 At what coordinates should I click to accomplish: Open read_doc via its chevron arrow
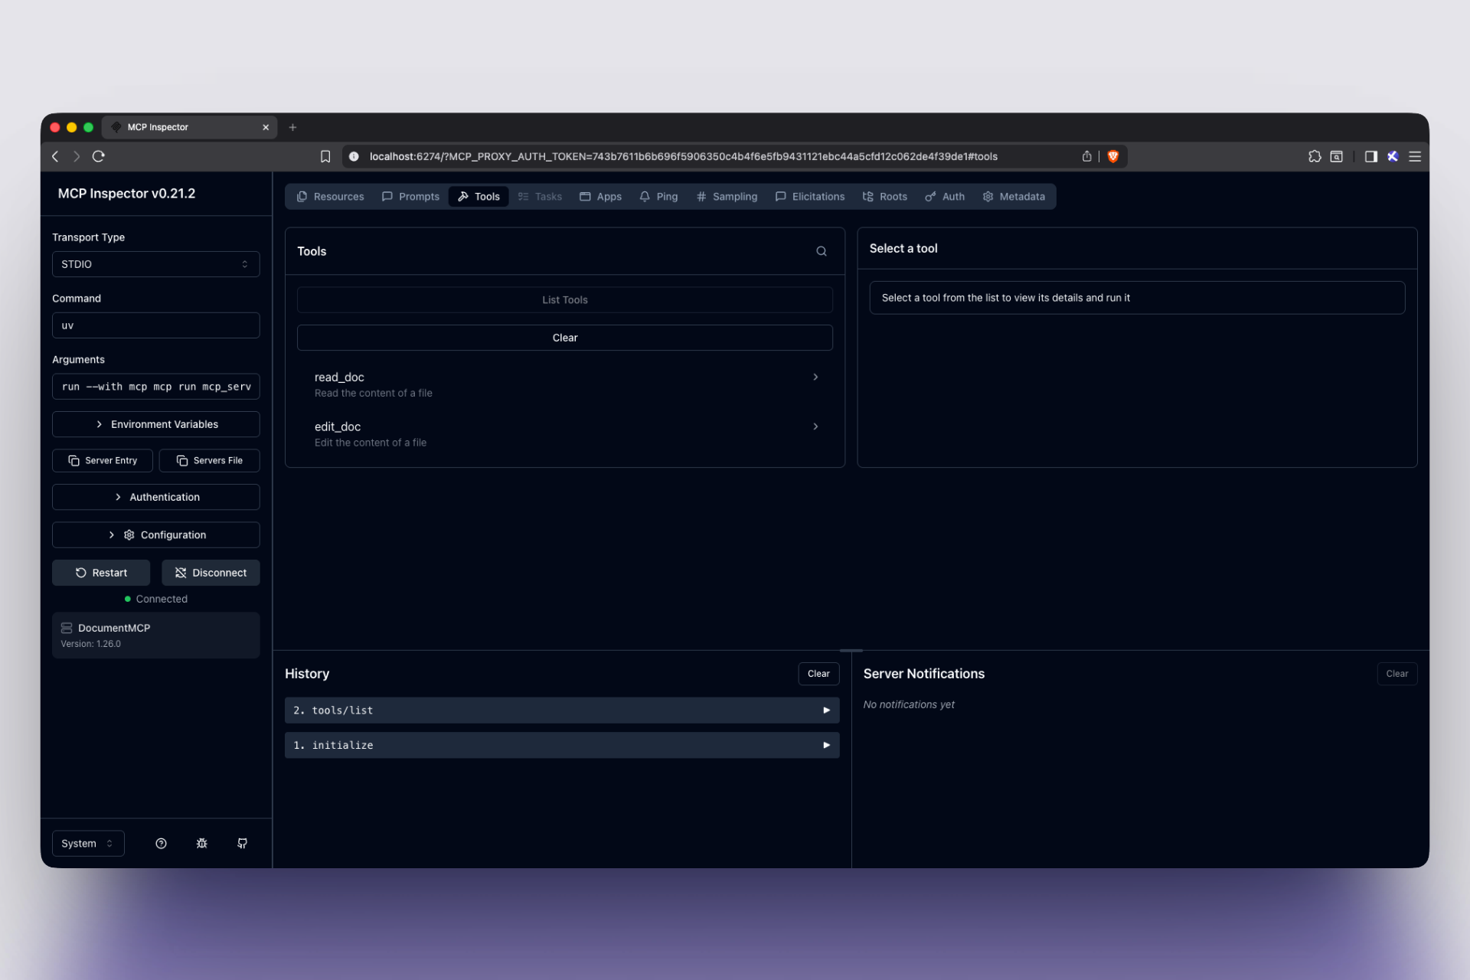pyautogui.click(x=815, y=377)
